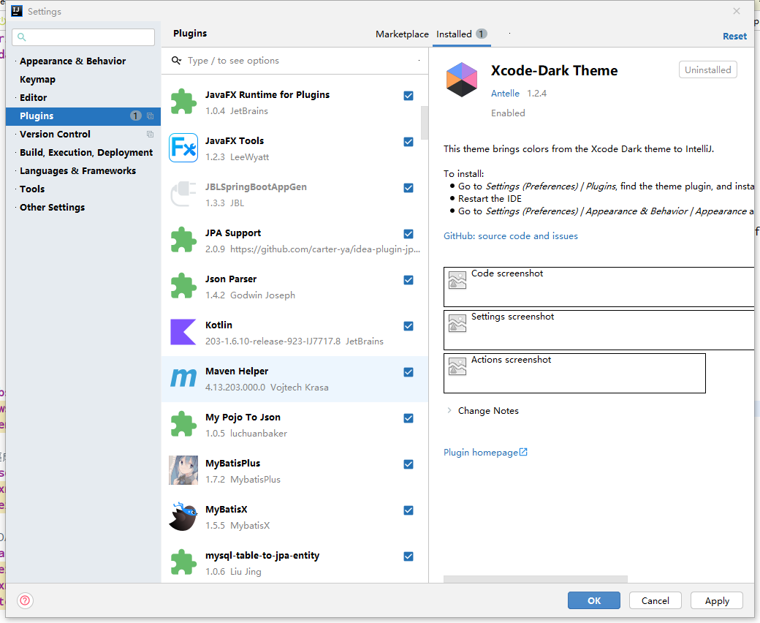Click the JavaFX Runtime for Plugins puzzle icon
Image resolution: width=760 pixels, height=623 pixels.
(183, 102)
